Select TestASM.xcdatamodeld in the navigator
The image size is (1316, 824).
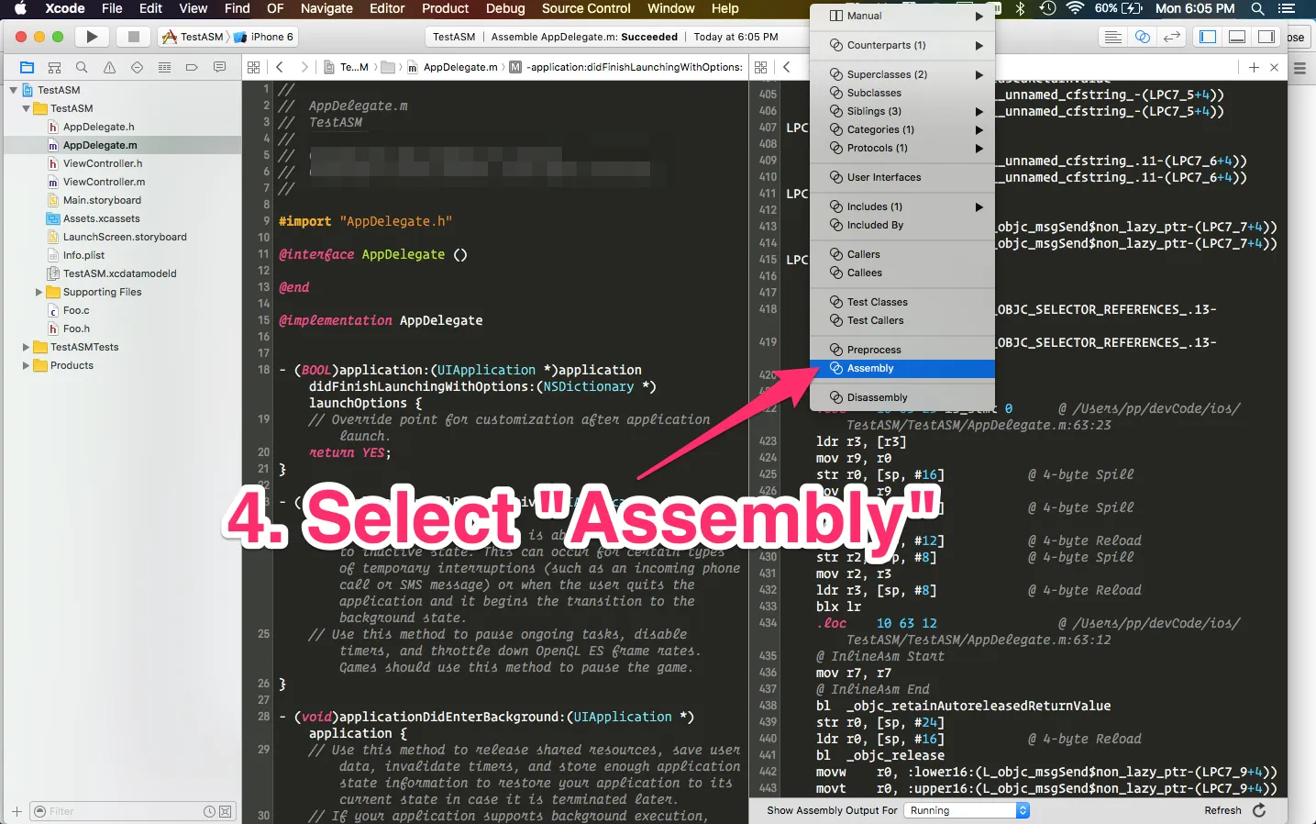(x=119, y=273)
